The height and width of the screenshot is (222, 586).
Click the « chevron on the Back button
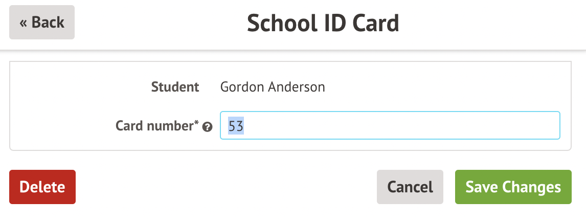pos(24,23)
